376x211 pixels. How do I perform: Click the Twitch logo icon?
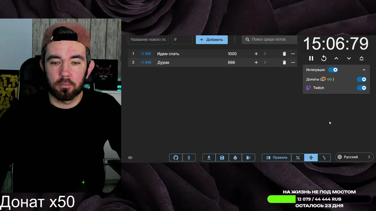308,88
